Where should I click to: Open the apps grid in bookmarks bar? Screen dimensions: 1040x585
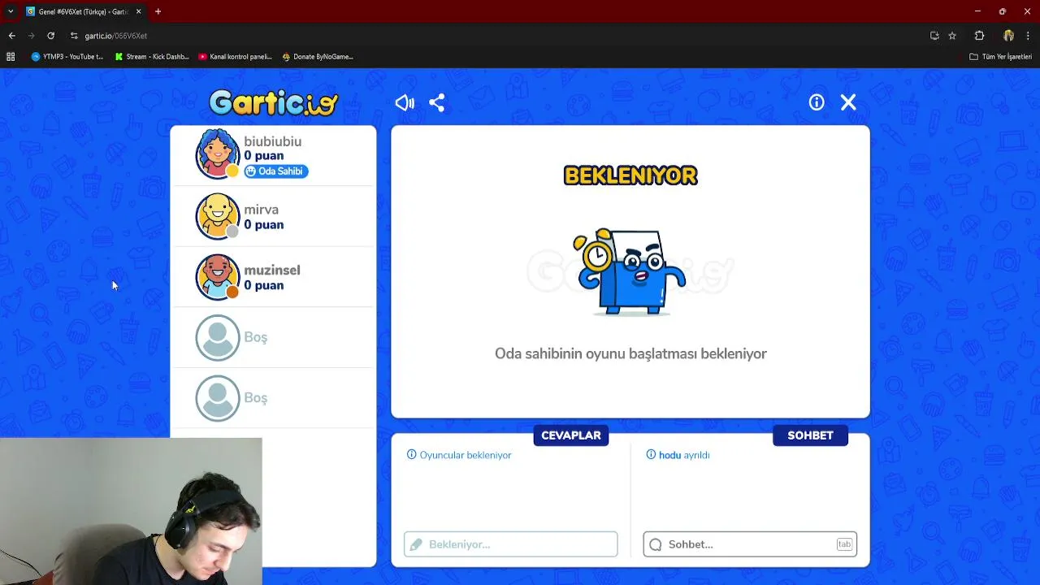11,57
